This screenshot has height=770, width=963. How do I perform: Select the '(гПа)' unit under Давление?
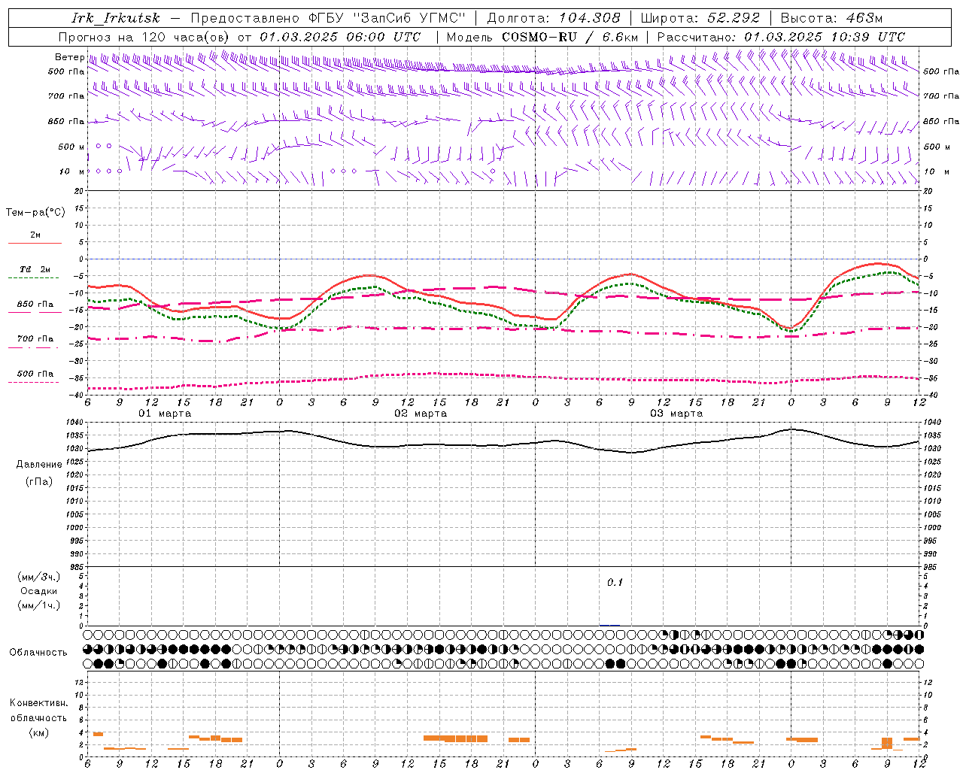(x=39, y=482)
